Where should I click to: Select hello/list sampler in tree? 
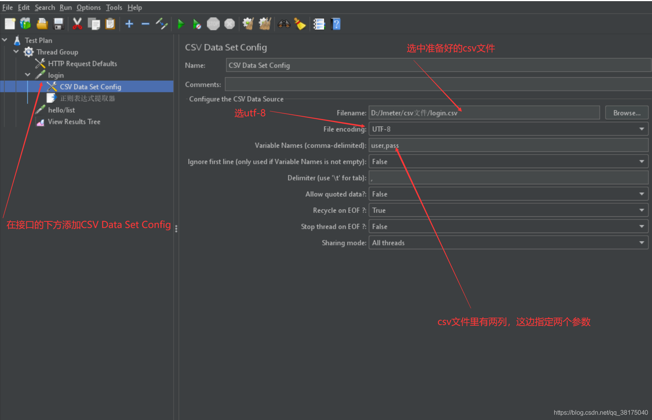tap(61, 110)
